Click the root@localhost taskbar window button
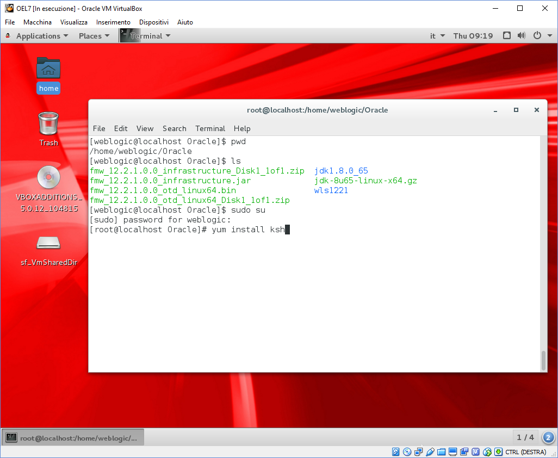Image resolution: width=558 pixels, height=458 pixels. (72, 437)
